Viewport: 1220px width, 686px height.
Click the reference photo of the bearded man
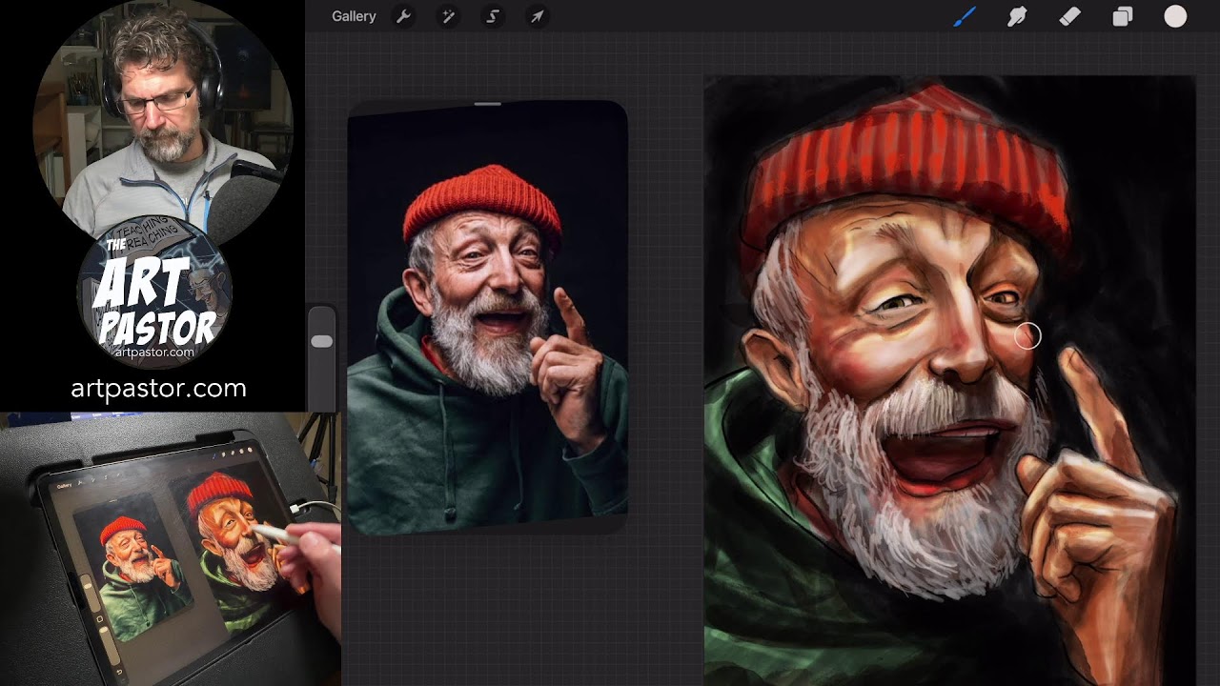coord(487,317)
